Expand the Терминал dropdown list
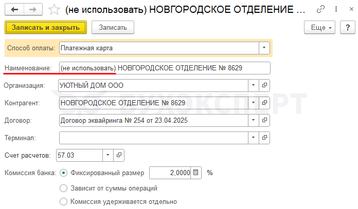 coord(254,138)
